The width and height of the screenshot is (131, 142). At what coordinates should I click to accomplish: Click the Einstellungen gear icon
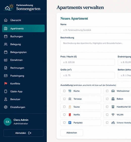pos(6,107)
